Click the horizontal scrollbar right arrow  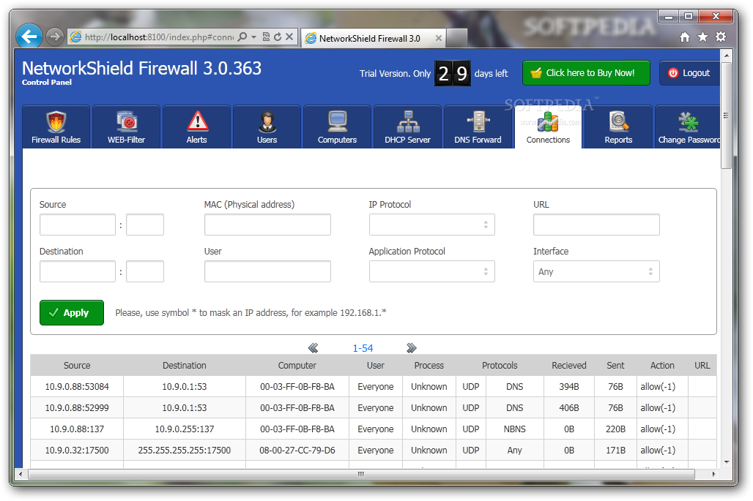[714, 474]
